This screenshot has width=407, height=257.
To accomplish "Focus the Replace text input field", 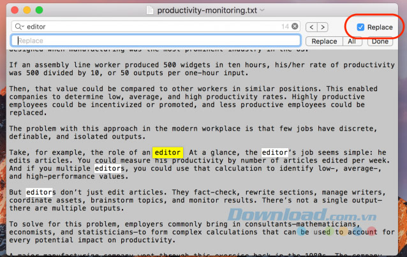I will [156, 41].
